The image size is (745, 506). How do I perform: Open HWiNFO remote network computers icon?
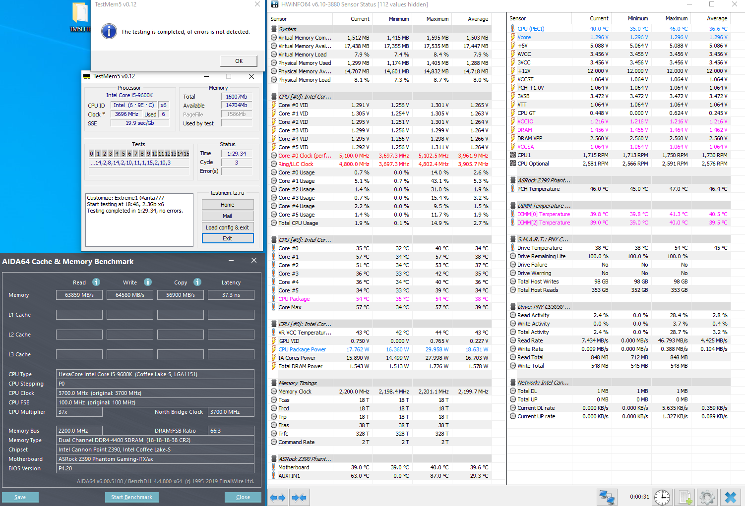pos(607,497)
